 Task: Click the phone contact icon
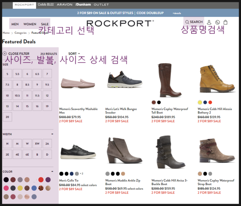[x=218, y=22]
